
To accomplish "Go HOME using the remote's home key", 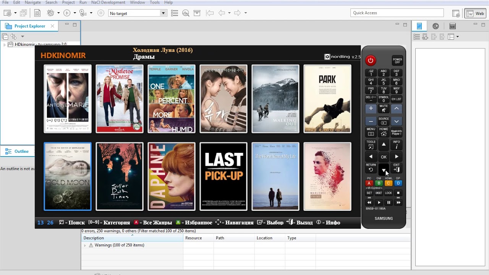I will tap(384, 132).
